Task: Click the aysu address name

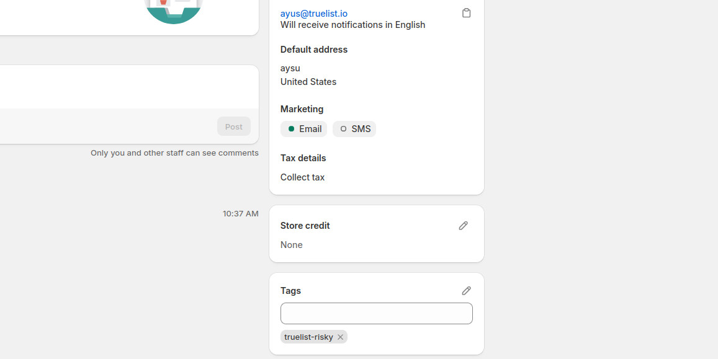Action: pyautogui.click(x=290, y=68)
